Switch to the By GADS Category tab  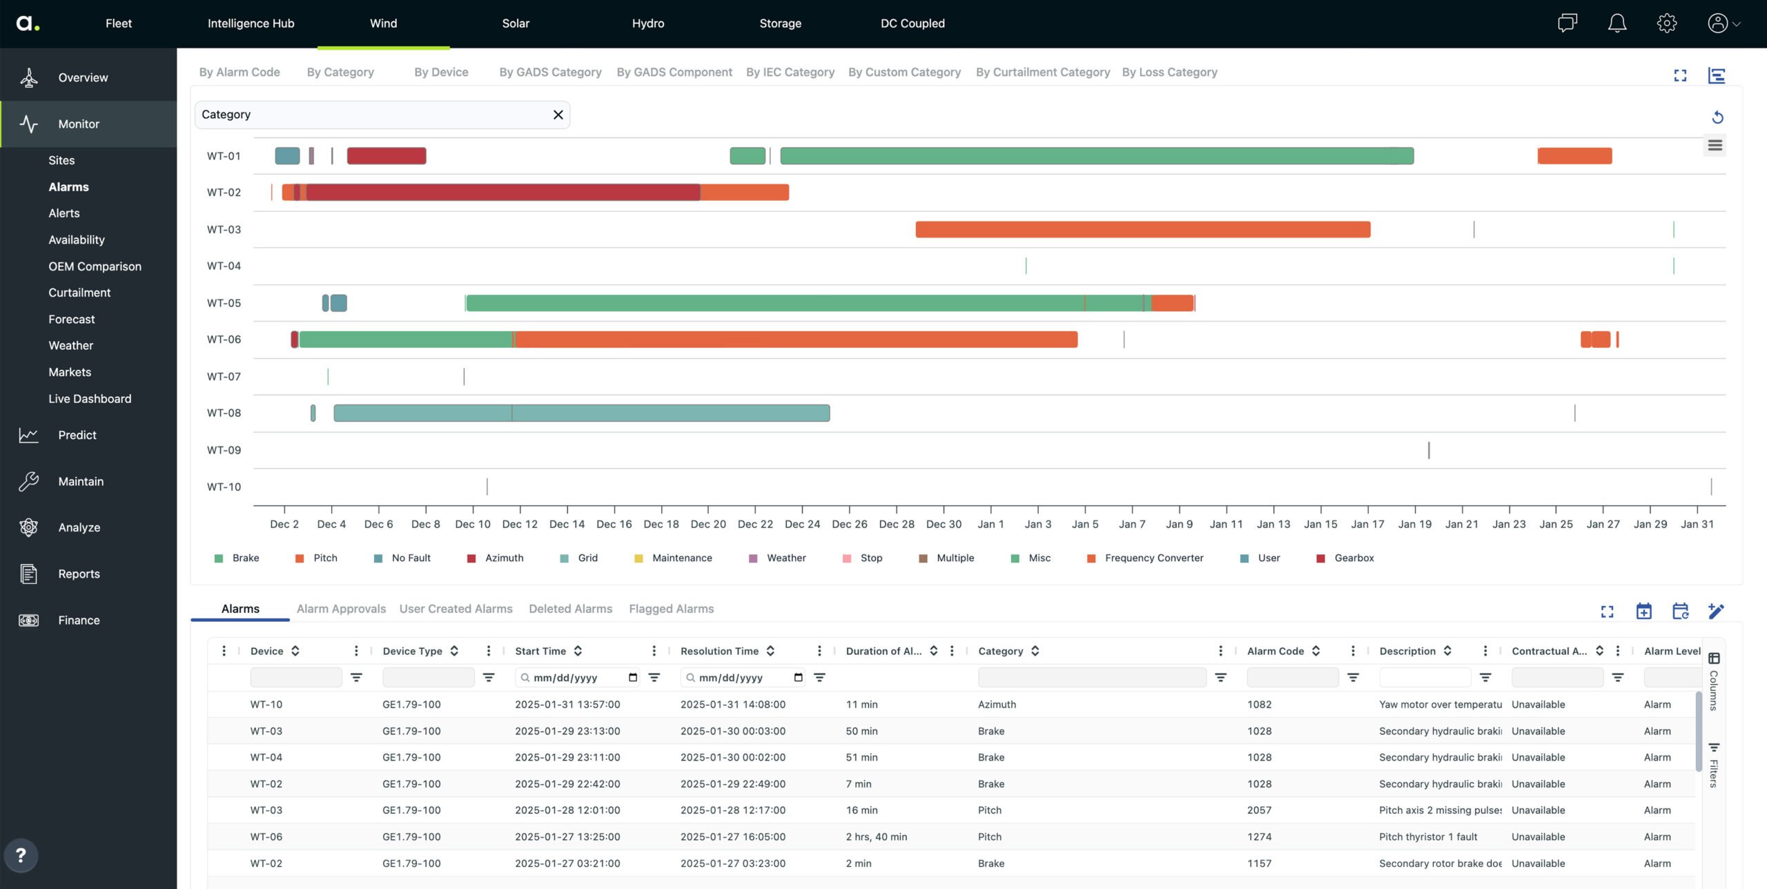(550, 72)
